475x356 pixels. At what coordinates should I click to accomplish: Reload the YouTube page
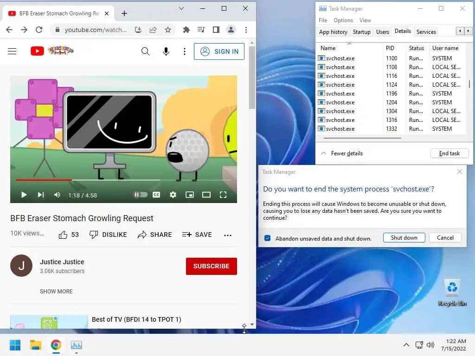click(39, 30)
